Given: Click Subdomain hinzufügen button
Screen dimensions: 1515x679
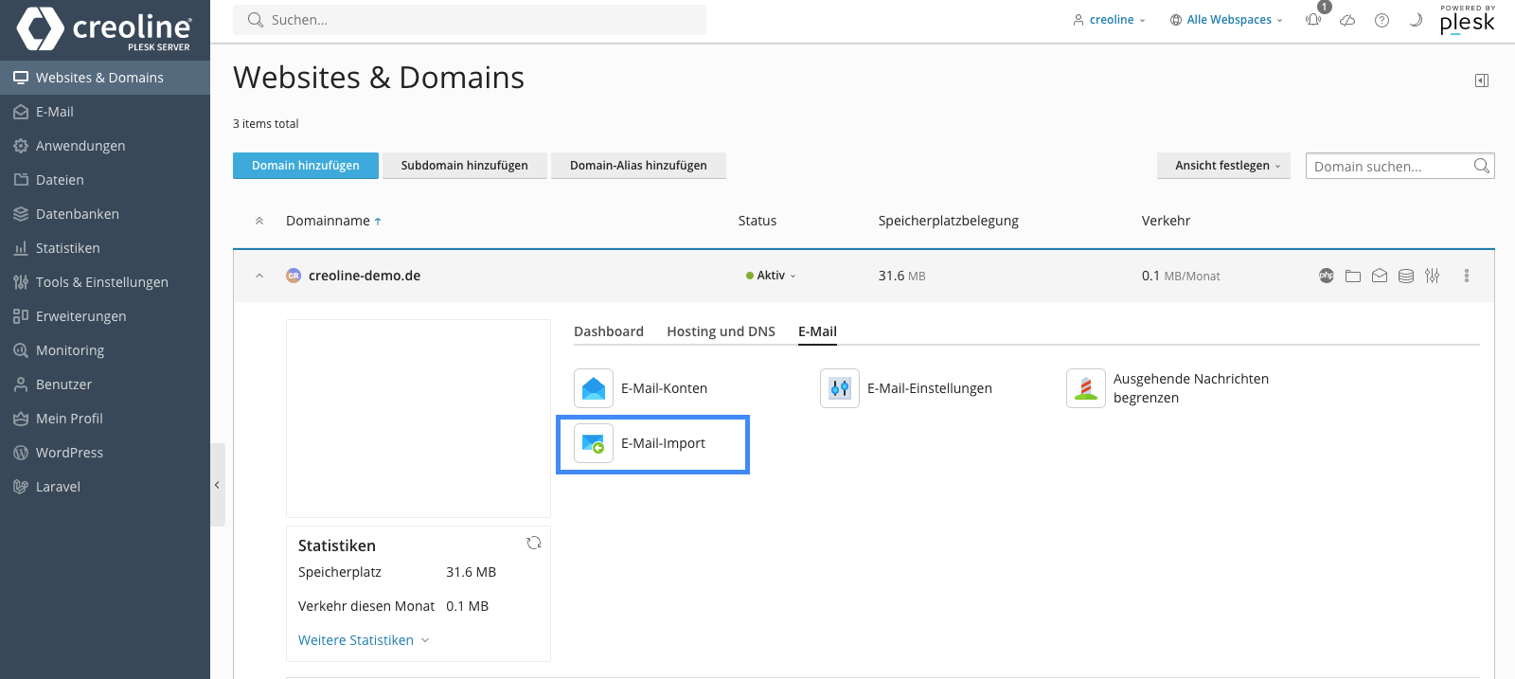Looking at the screenshot, I should 465,166.
